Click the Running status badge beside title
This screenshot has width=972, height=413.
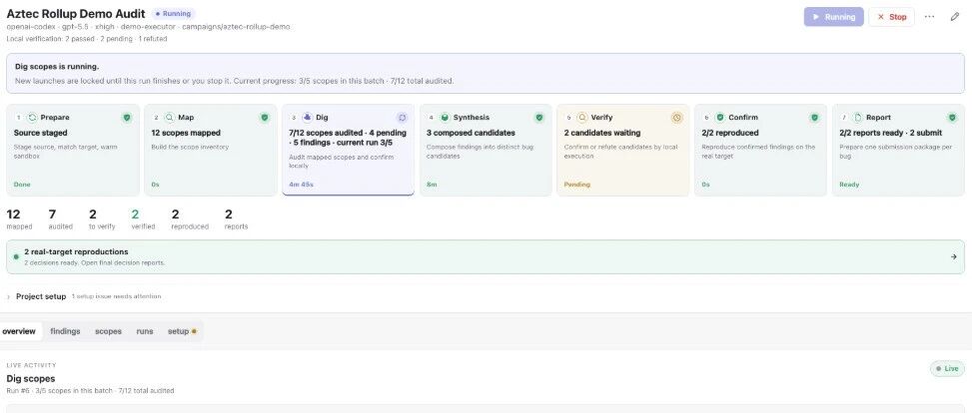173,14
